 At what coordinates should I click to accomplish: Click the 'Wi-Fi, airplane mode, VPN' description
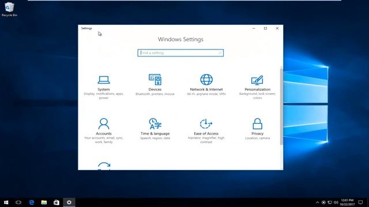[206, 94]
